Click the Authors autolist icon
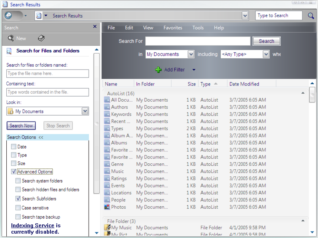 (x=107, y=107)
